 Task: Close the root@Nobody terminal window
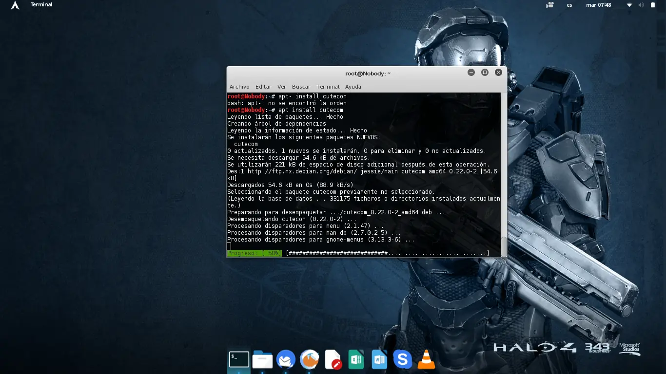[498, 72]
